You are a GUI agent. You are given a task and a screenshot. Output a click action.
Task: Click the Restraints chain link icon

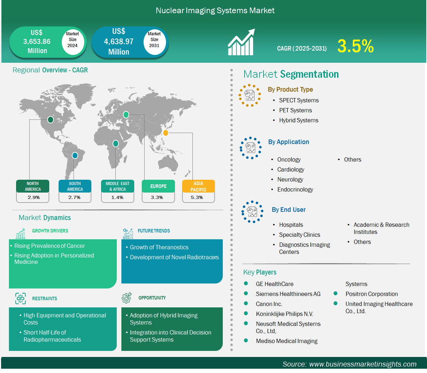tap(21, 298)
